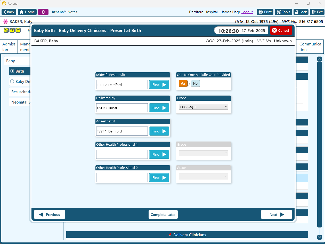Viewport: 325px width, 244px height.
Task: Open the Resuscitation sidebar item
Action: click(20, 92)
